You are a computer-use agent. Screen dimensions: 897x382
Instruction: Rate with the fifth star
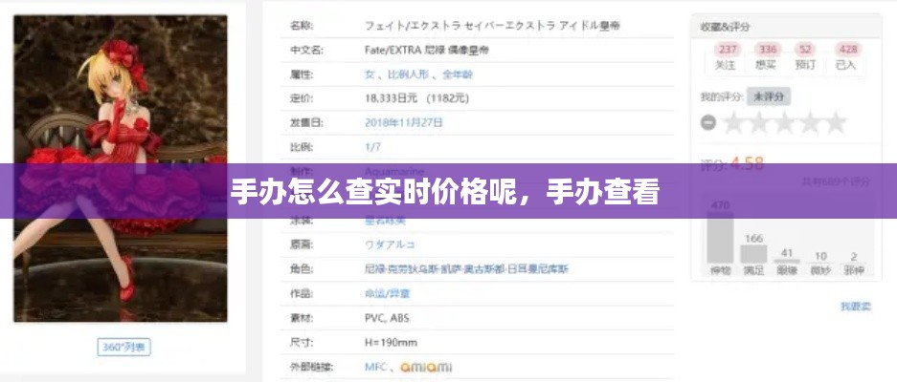(x=836, y=123)
